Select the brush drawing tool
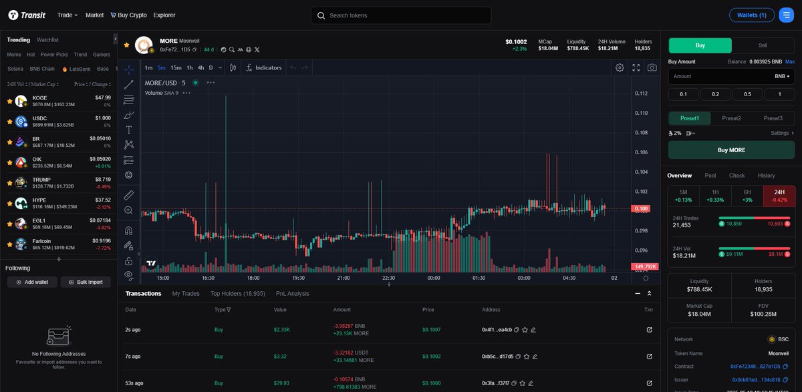This screenshot has width=802, height=392. [129, 115]
